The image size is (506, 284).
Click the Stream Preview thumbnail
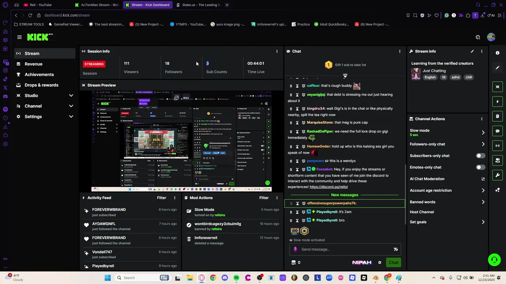click(181, 141)
